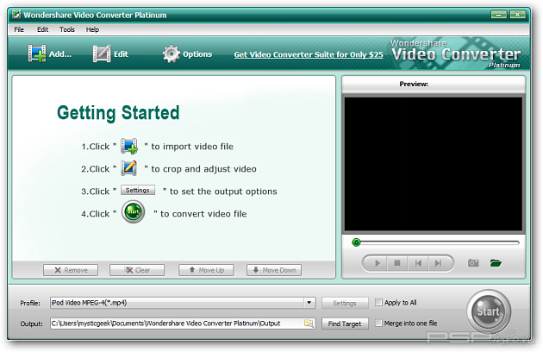Expand the Profile format dropdown
Image resolution: width=543 pixels, height=352 pixels.
(x=309, y=303)
